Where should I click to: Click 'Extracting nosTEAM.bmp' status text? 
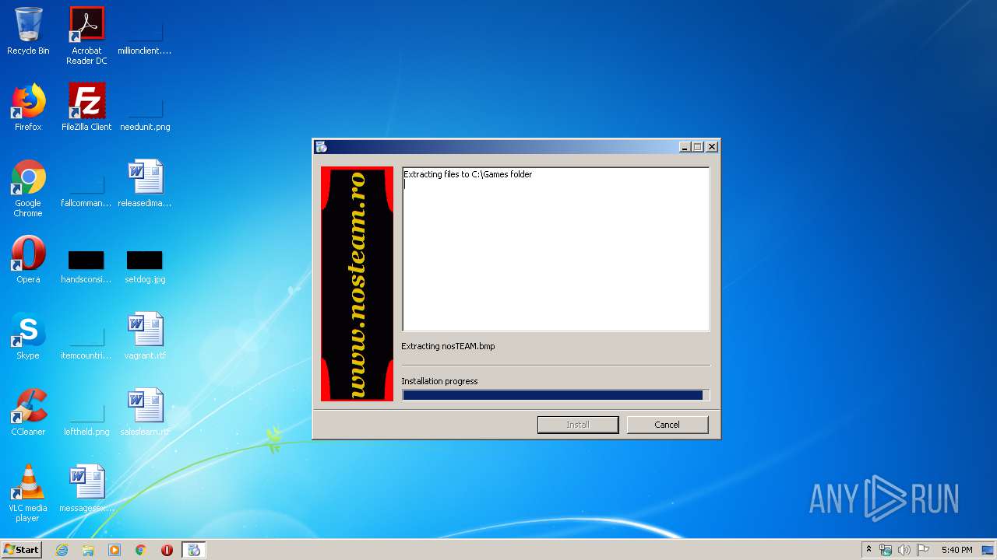448,346
